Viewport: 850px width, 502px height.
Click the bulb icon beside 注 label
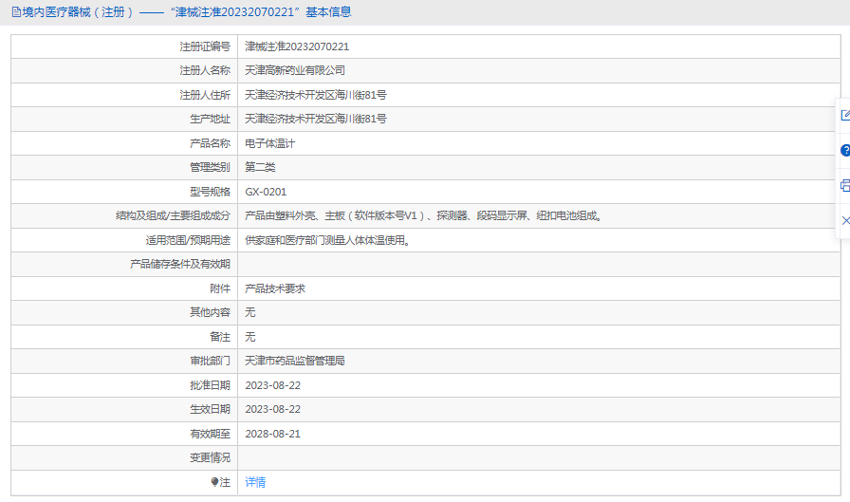point(214,481)
